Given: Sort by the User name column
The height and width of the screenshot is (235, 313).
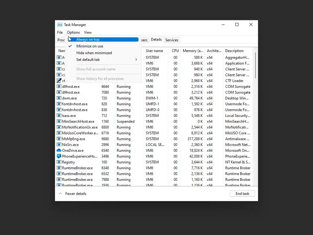Looking at the screenshot, I should pos(156,51).
